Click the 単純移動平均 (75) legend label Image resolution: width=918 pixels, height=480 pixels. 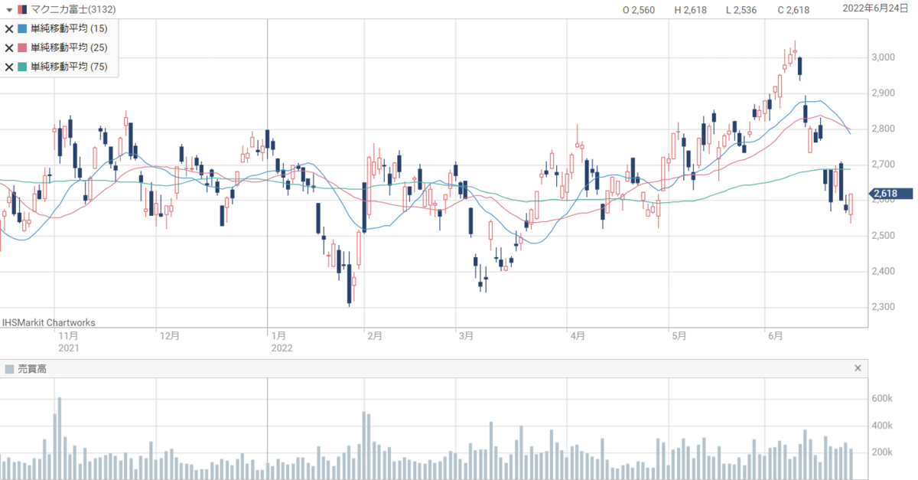pyautogui.click(x=69, y=67)
